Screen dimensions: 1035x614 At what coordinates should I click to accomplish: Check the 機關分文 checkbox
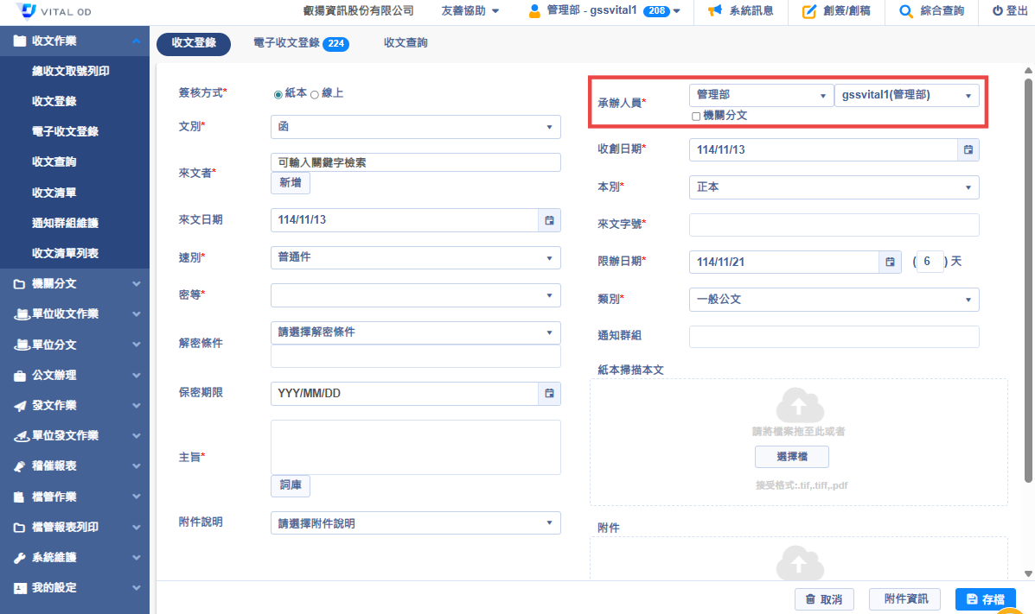pos(696,116)
